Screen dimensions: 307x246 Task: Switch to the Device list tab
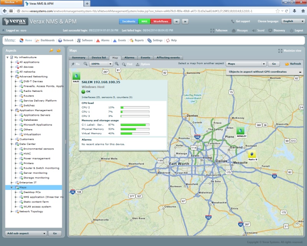pyautogui.click(x=99, y=58)
